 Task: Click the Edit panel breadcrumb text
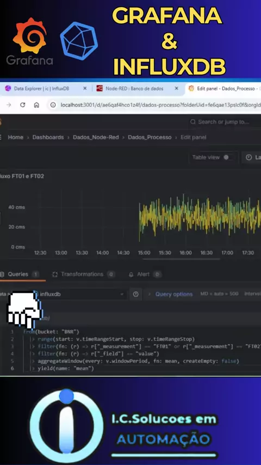point(194,137)
